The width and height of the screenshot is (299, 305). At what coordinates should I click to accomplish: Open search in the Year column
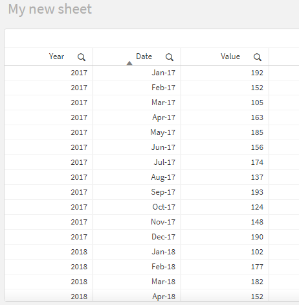click(x=82, y=57)
